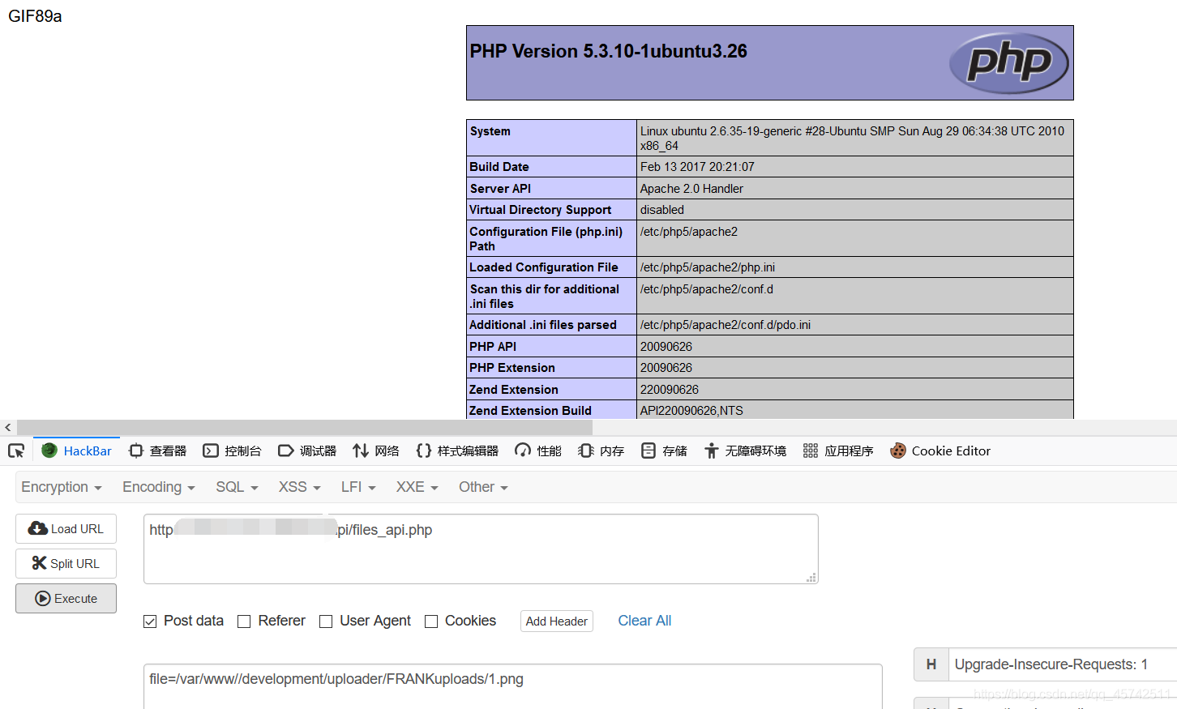Image resolution: width=1177 pixels, height=709 pixels.
Task: Select the PHP Version heading text
Action: click(x=609, y=51)
